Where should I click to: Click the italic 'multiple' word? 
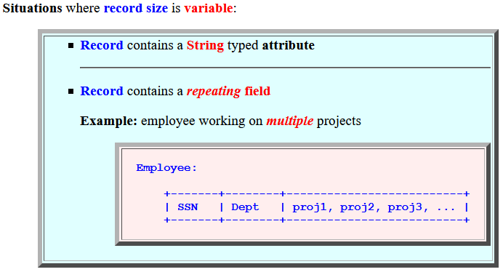point(290,121)
